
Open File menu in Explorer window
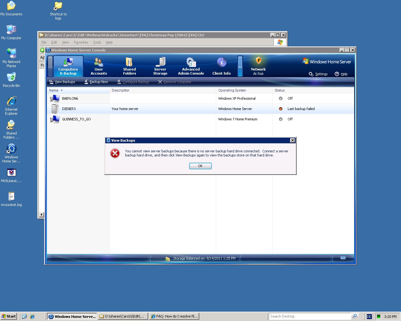point(44,42)
